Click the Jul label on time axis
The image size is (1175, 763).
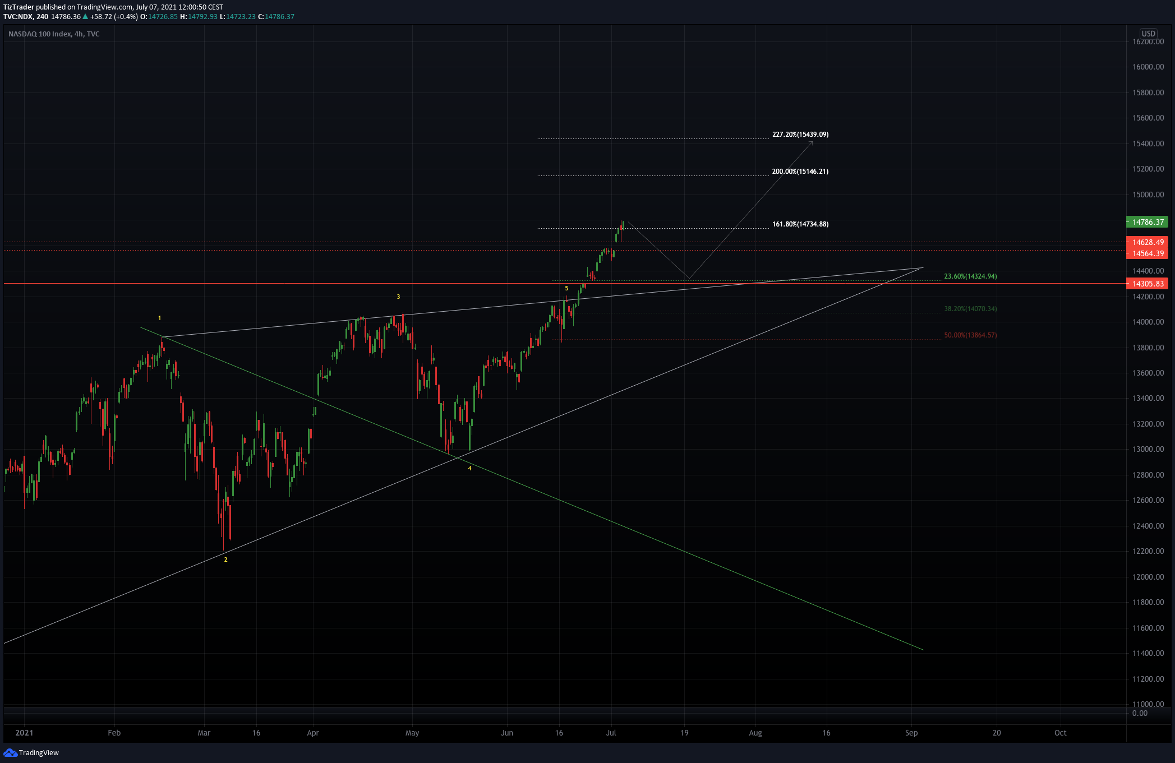pos(611,733)
